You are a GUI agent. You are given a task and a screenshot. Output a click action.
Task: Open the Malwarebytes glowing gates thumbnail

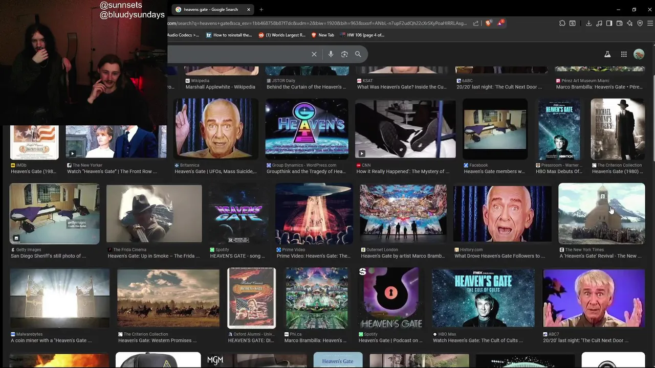coord(59,298)
